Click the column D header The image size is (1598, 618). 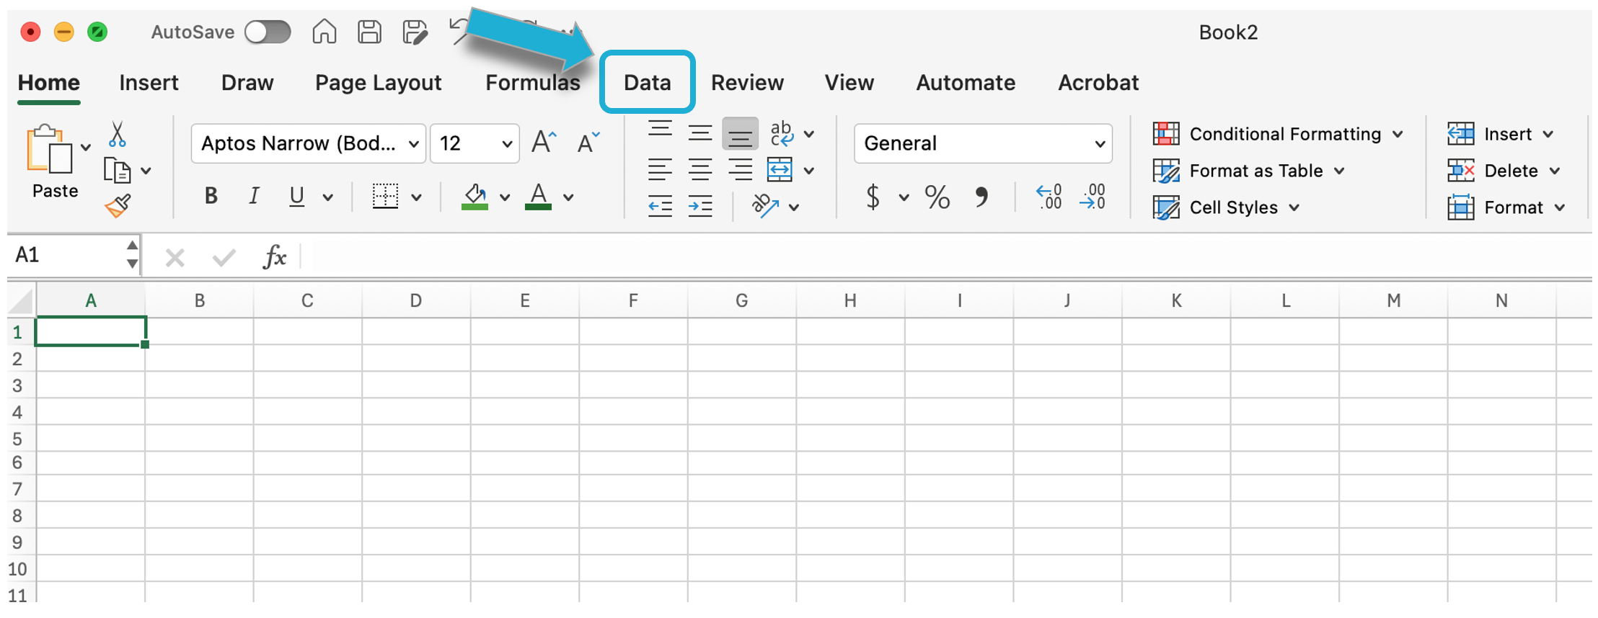416,300
